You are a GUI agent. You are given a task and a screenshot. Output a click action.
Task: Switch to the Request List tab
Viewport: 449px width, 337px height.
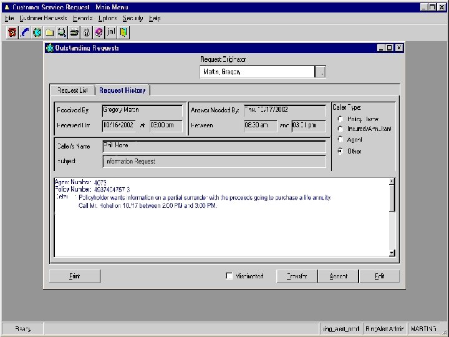[x=72, y=90]
